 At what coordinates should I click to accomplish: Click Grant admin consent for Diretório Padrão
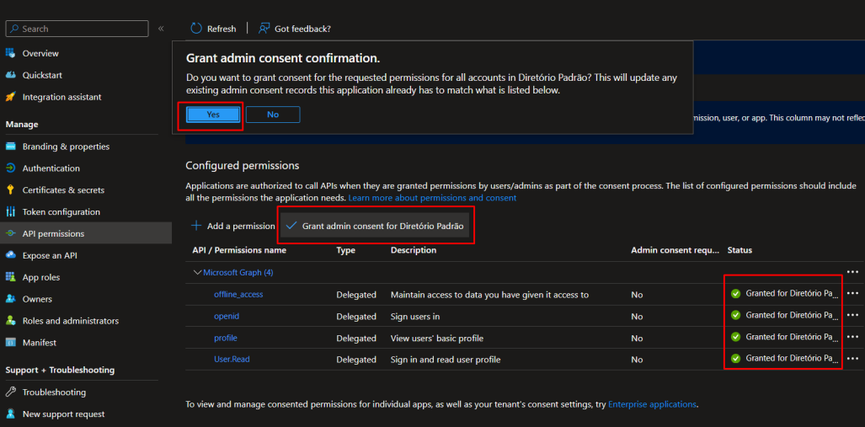tap(375, 226)
